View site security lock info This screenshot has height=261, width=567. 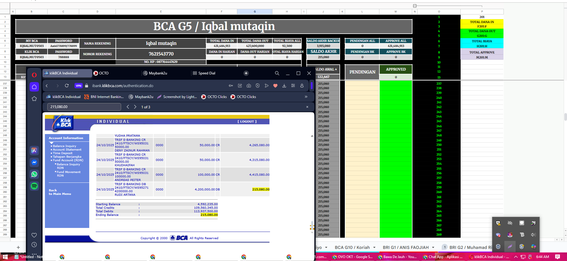tap(87, 86)
